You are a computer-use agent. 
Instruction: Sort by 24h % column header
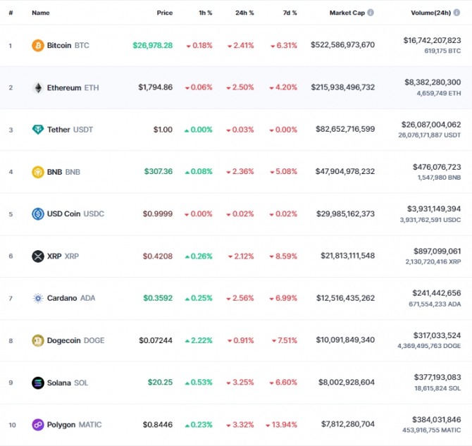(x=244, y=13)
